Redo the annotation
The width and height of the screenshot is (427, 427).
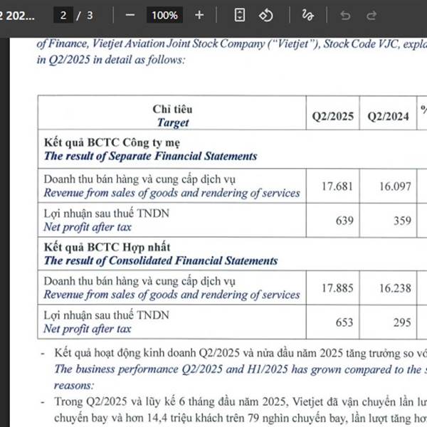(x=371, y=16)
